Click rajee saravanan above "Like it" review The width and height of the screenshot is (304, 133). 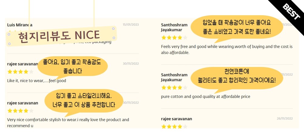22,64
